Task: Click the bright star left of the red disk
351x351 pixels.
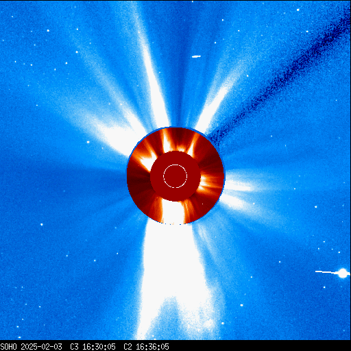Action: click(x=88, y=142)
